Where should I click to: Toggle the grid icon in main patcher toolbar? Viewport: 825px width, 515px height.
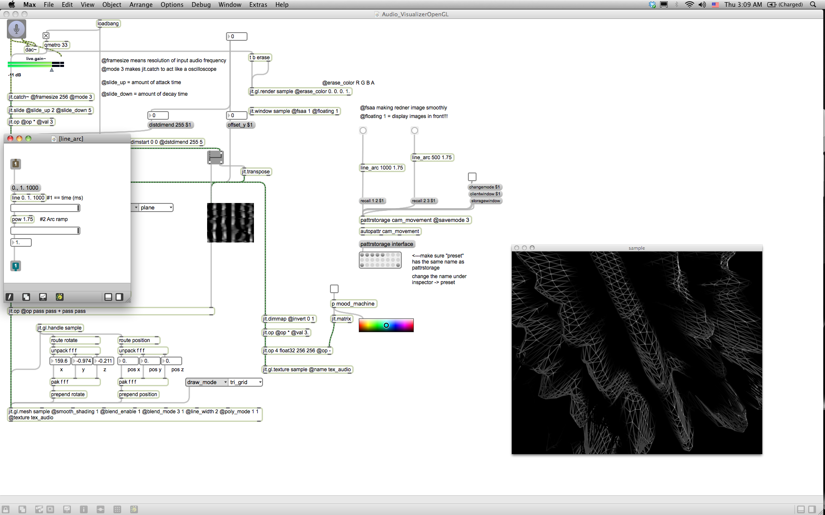click(x=117, y=509)
